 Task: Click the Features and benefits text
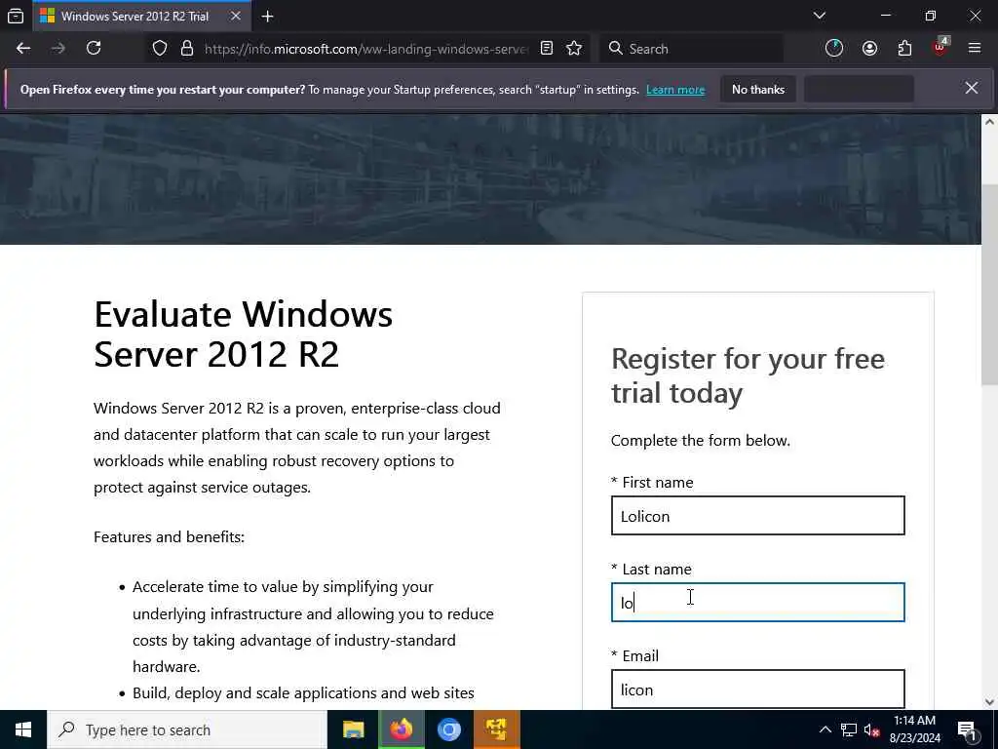[169, 537]
